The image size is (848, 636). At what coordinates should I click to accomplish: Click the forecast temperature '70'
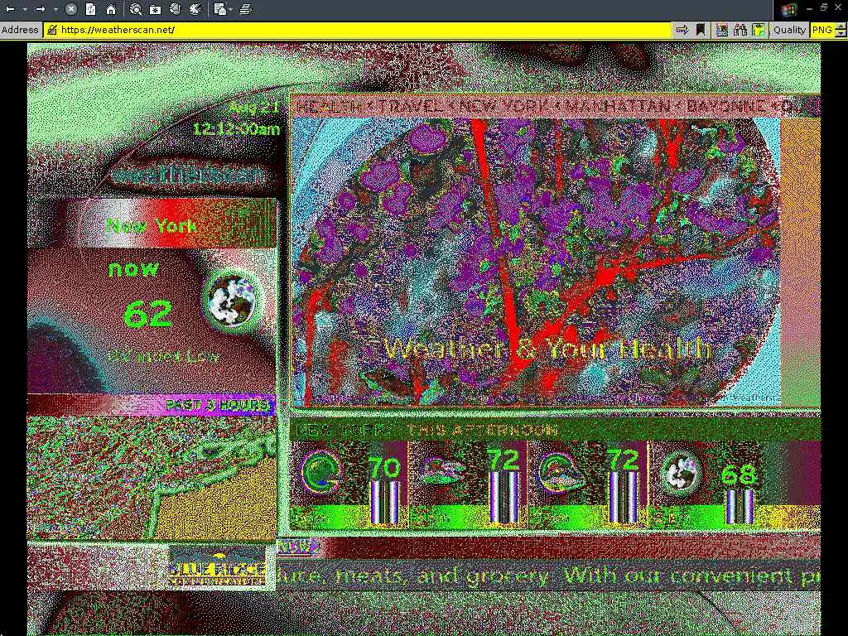click(384, 467)
